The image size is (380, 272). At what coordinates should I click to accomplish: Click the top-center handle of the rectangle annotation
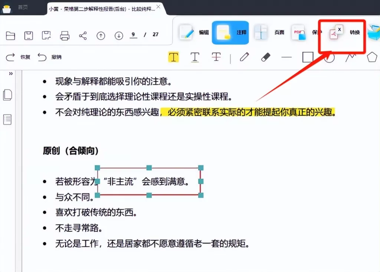[x=149, y=168]
